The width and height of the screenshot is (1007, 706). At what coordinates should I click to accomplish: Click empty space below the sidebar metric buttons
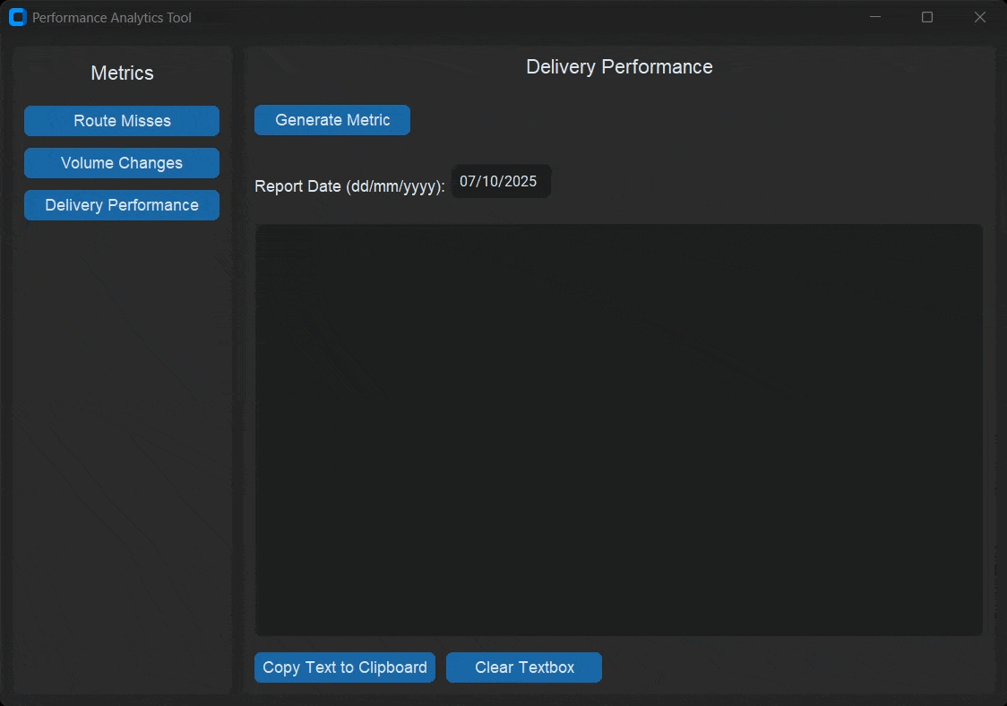[x=122, y=448]
